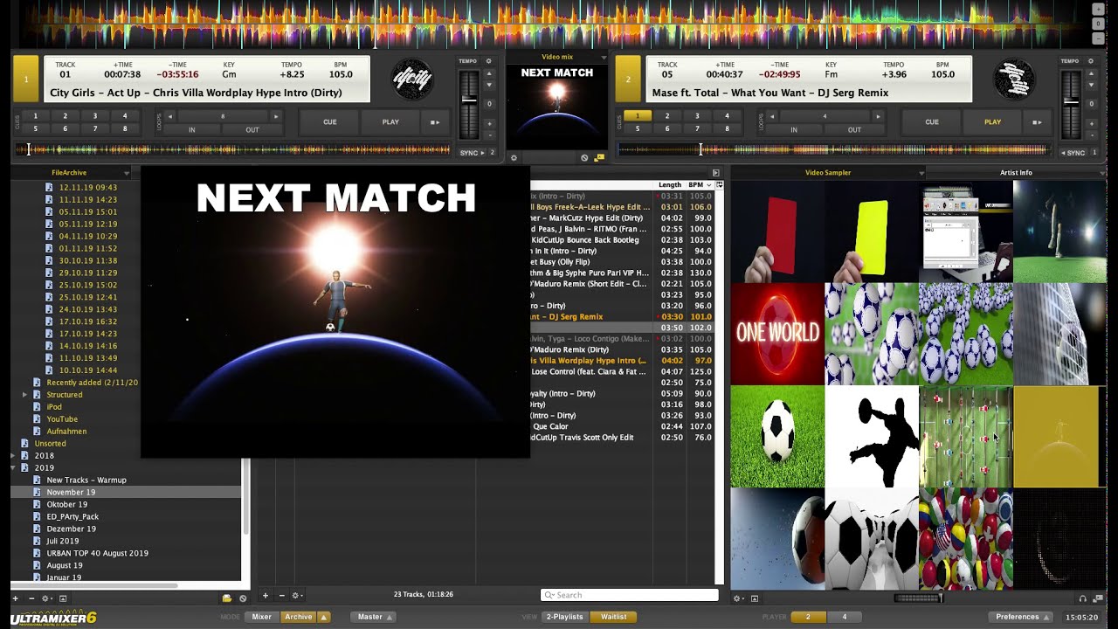Click the headphones icon in video sampler
The image size is (1118, 629).
(1083, 598)
